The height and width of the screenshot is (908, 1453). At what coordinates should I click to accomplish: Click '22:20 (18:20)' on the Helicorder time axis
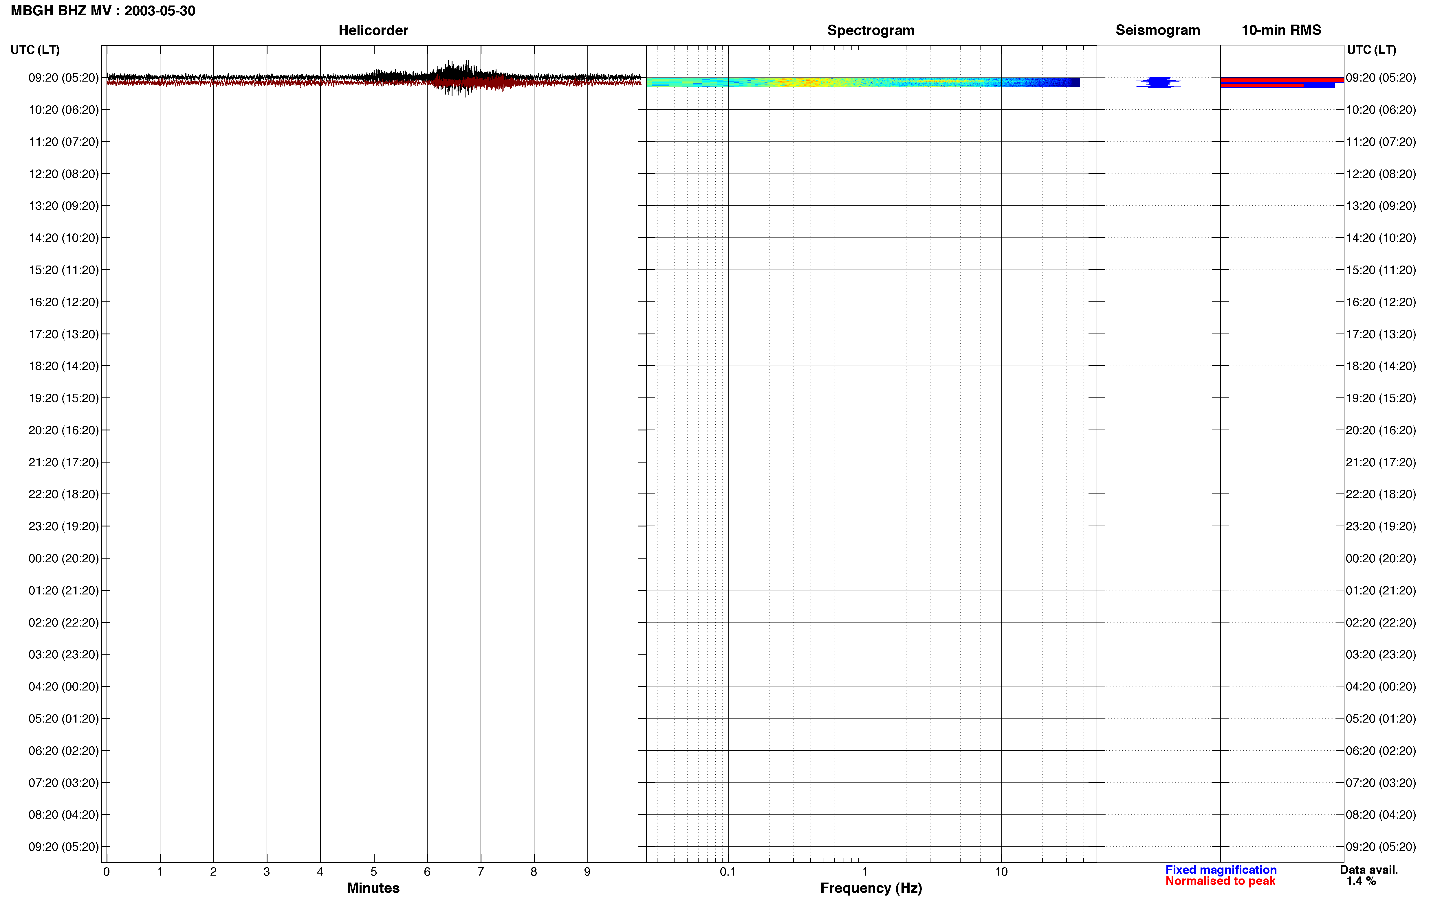pos(64,494)
